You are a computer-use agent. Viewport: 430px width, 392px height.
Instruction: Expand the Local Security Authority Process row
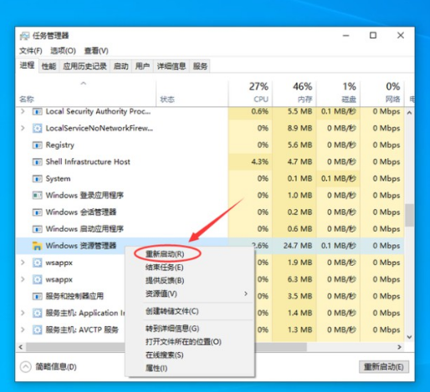pos(23,111)
